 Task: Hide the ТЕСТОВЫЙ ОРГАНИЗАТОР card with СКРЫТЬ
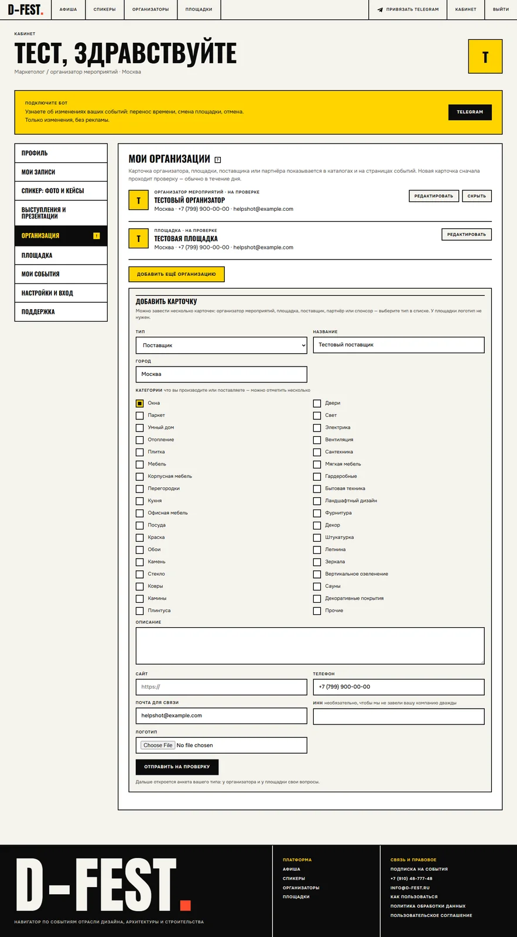477,196
